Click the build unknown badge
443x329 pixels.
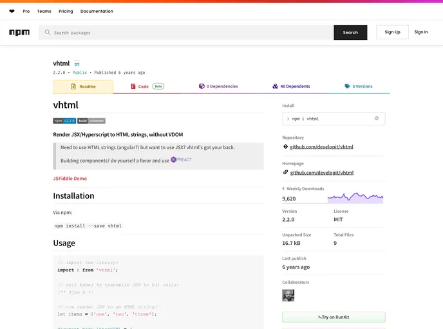[x=91, y=121]
